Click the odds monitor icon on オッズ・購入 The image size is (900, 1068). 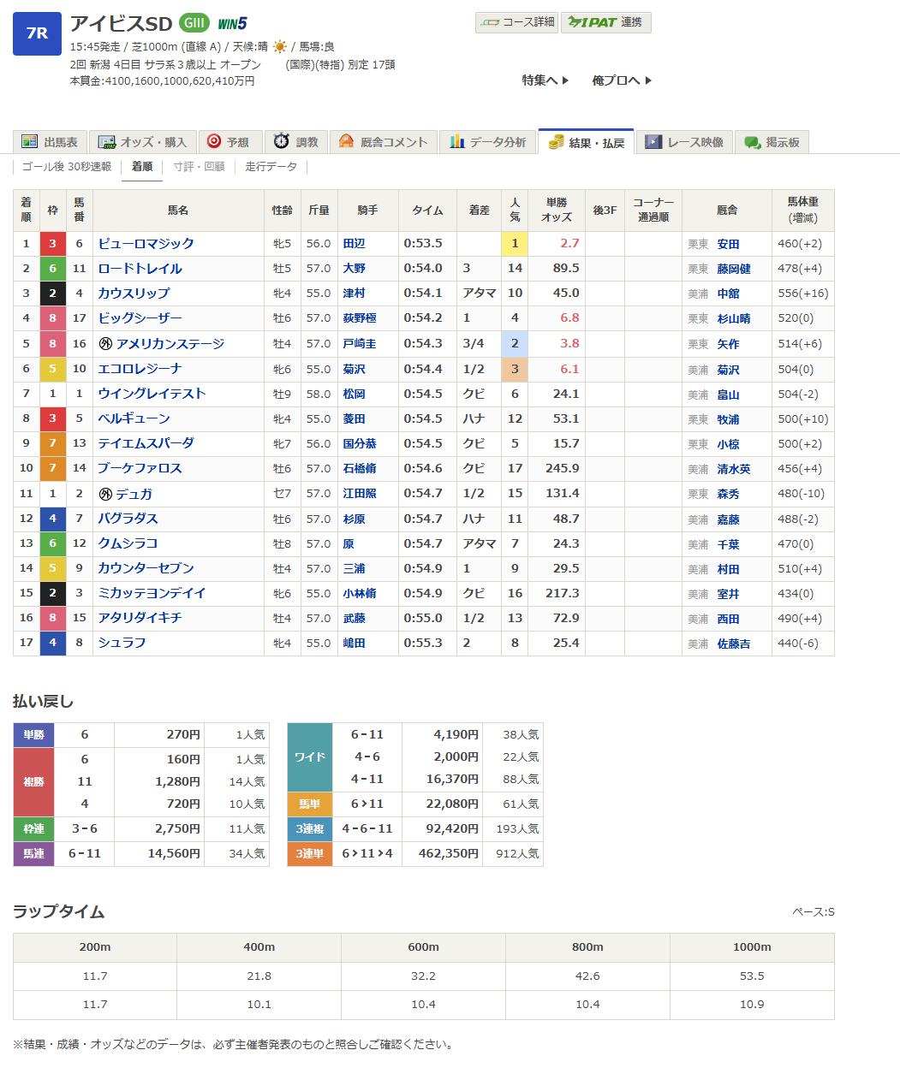tap(106, 142)
